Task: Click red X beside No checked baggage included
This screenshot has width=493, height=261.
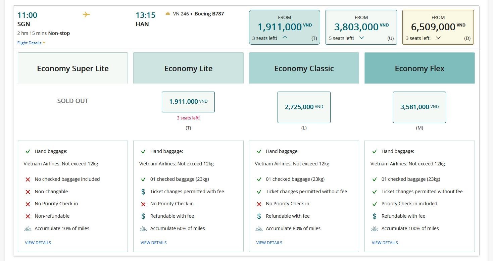Action: click(28, 179)
